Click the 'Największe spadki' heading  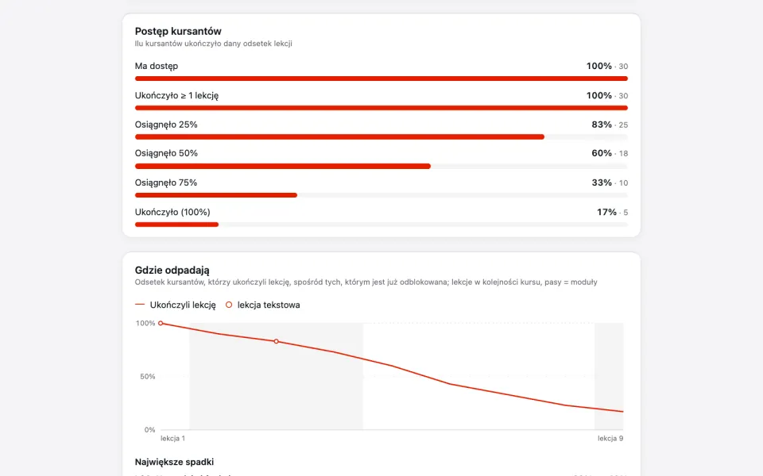[174, 462]
